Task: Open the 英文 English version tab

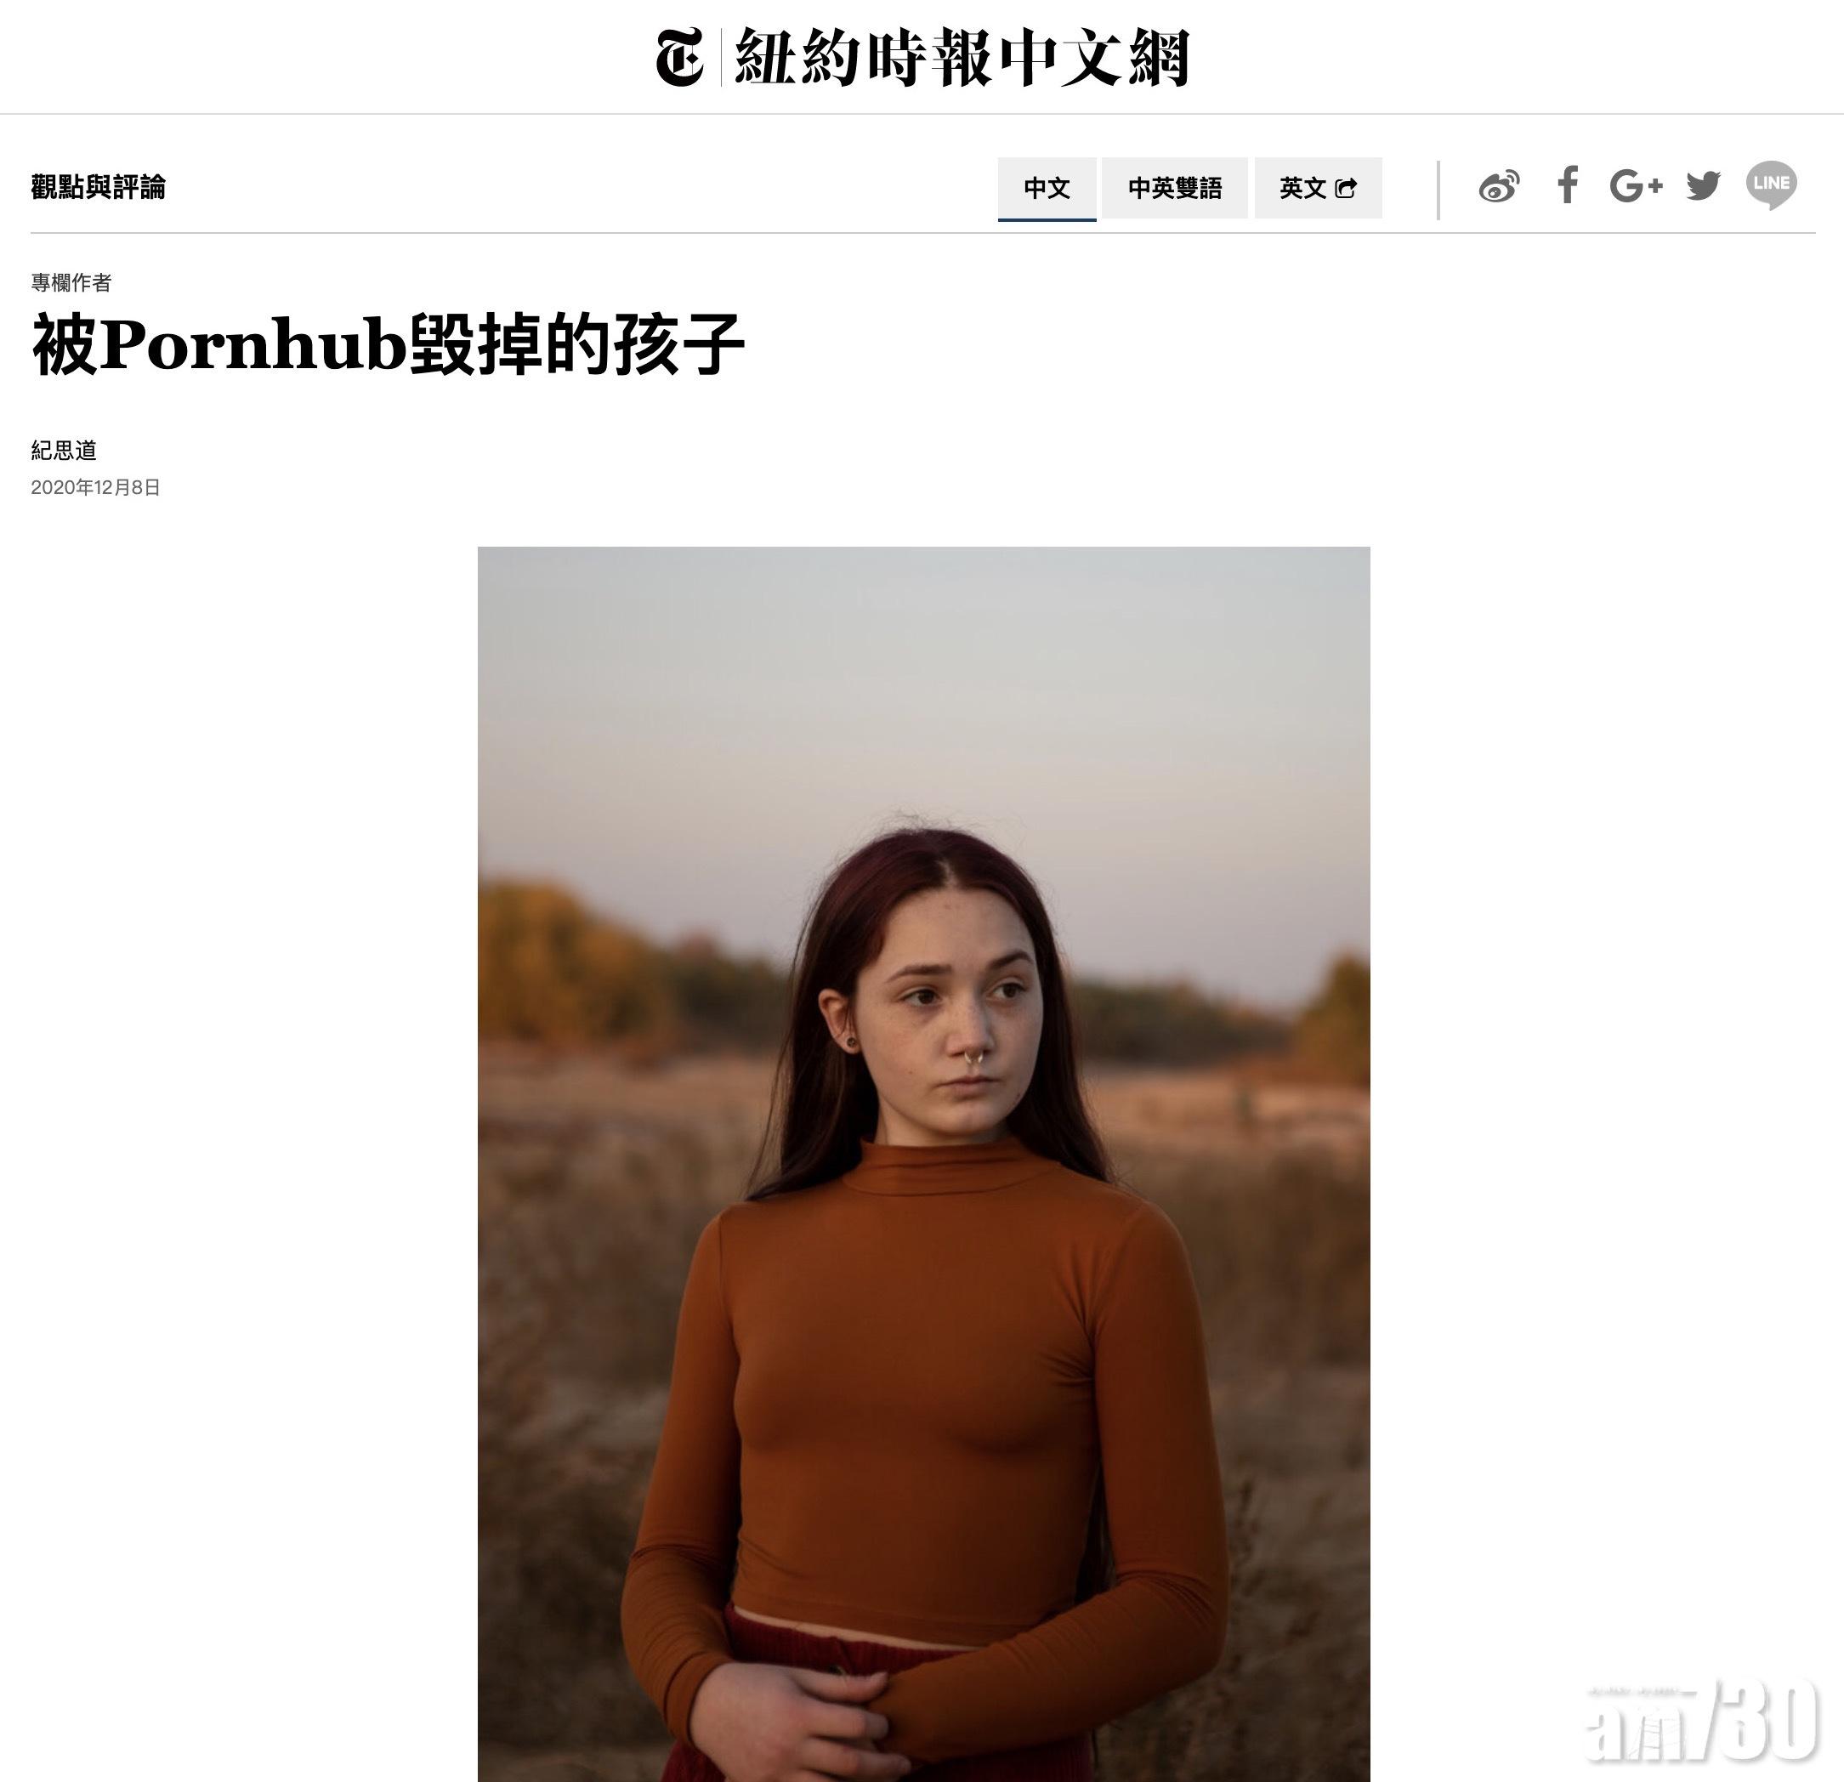Action: pyautogui.click(x=1318, y=188)
